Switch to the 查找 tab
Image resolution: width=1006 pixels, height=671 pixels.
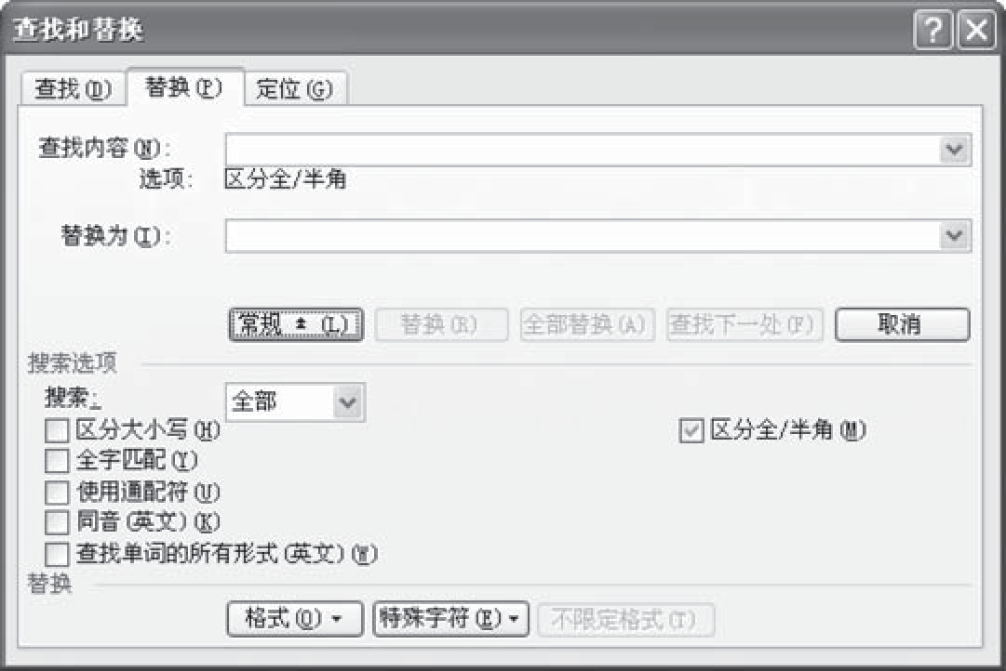73,88
